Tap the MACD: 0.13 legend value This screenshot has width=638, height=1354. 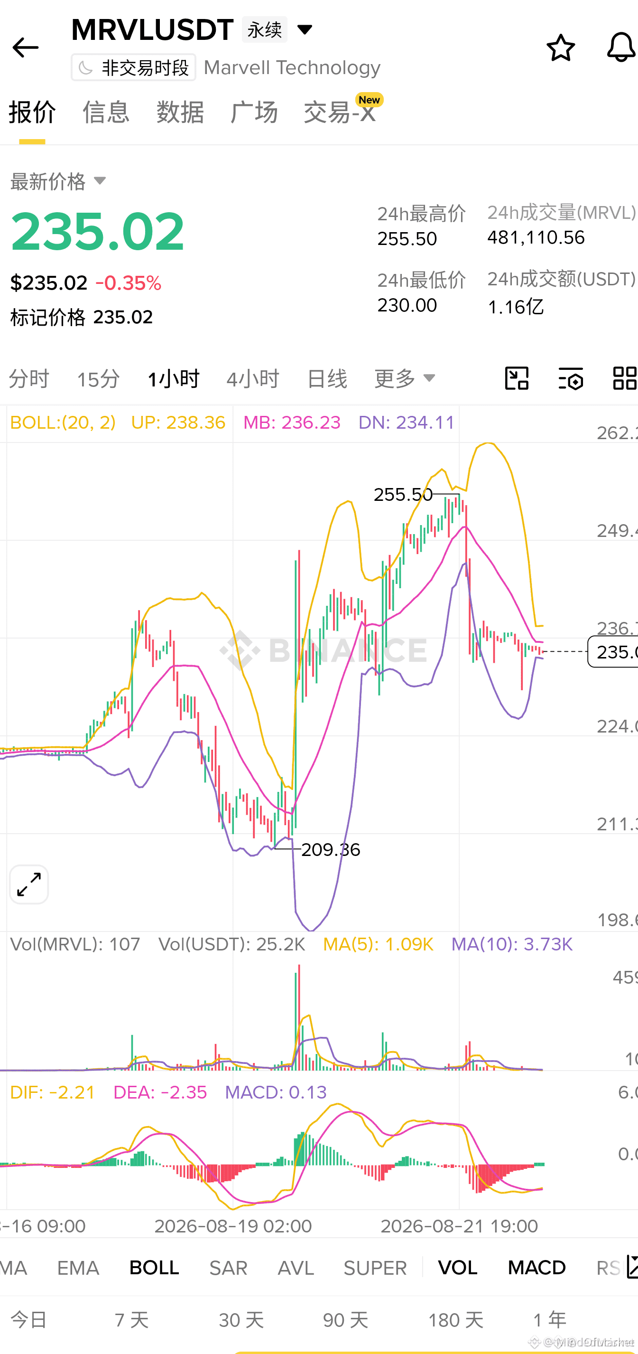point(276,1092)
